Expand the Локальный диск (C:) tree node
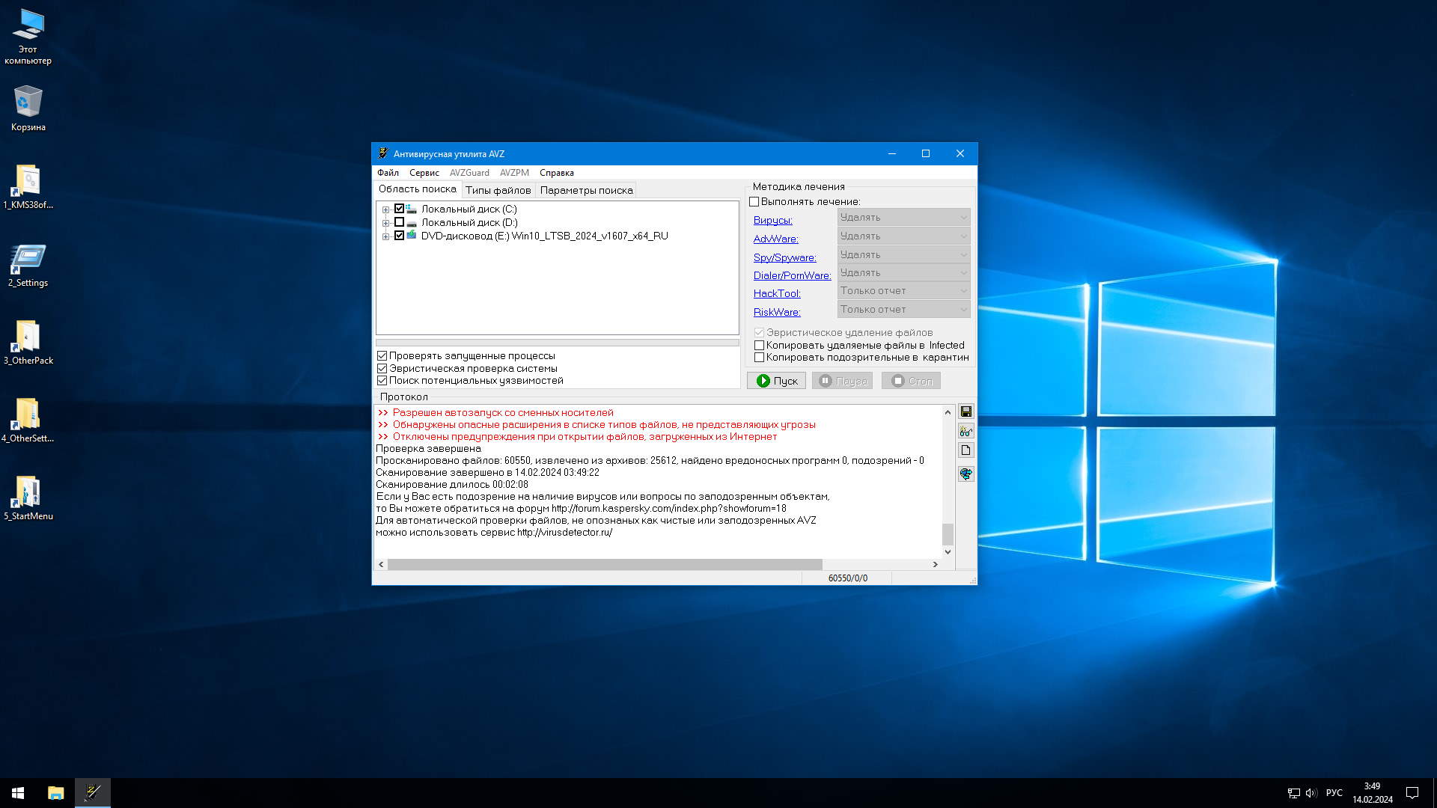 tap(385, 209)
